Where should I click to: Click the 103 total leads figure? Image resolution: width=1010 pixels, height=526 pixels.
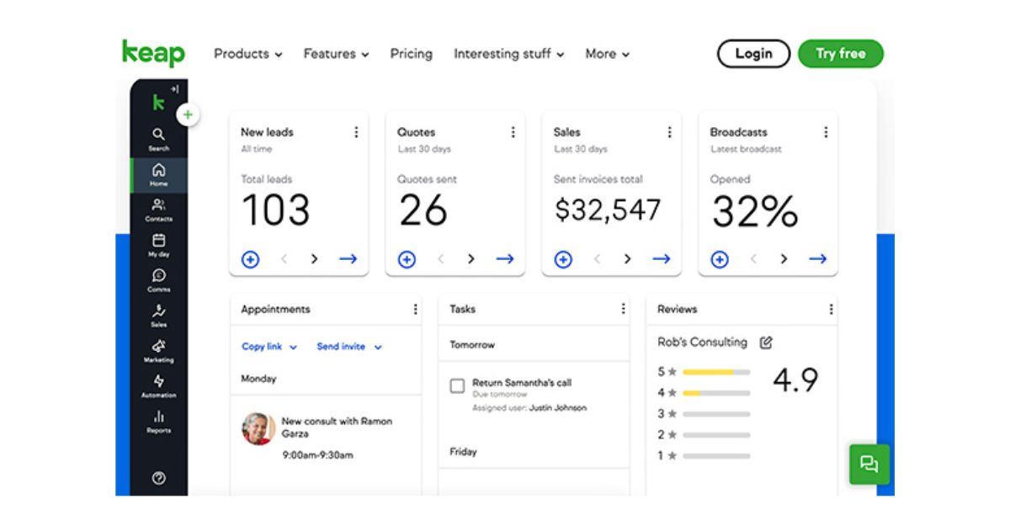click(275, 211)
